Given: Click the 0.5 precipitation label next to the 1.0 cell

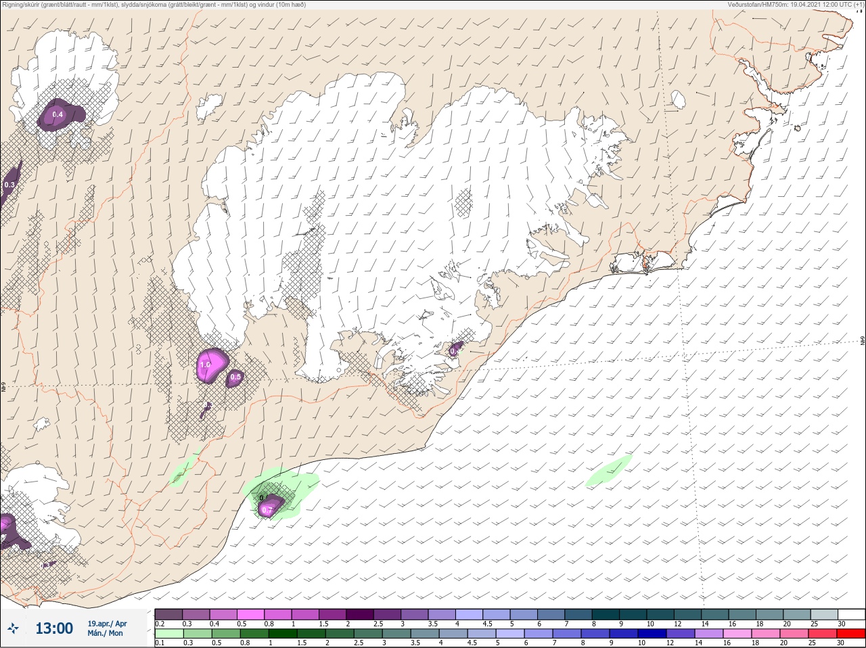Looking at the screenshot, I should coord(235,377).
